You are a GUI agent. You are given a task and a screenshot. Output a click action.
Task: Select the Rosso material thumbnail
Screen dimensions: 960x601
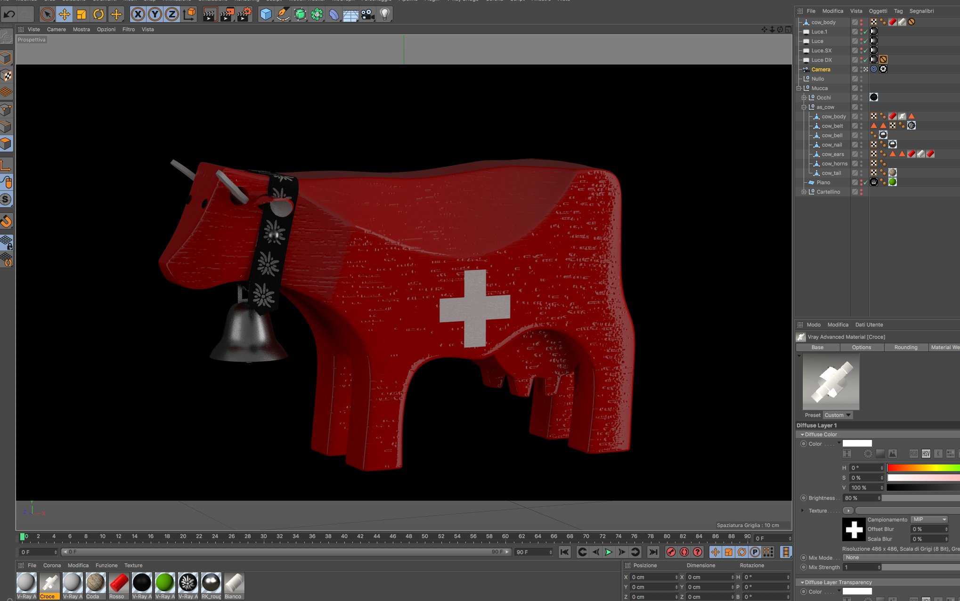[x=119, y=583]
